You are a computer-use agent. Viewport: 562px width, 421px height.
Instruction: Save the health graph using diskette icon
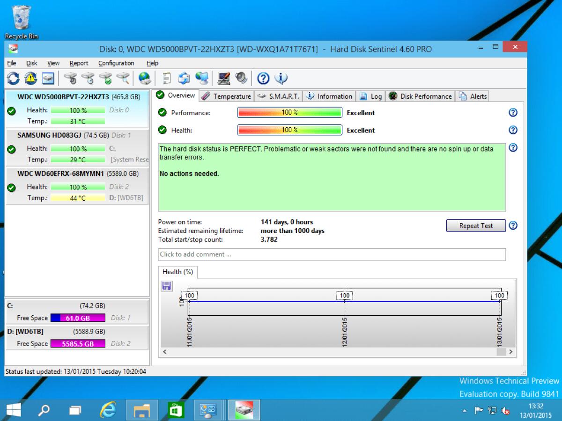(x=166, y=286)
